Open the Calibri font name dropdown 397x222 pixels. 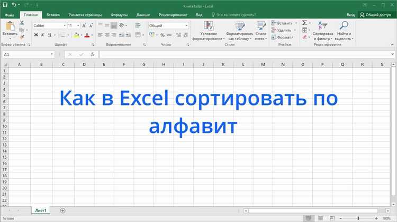[x=65, y=25]
